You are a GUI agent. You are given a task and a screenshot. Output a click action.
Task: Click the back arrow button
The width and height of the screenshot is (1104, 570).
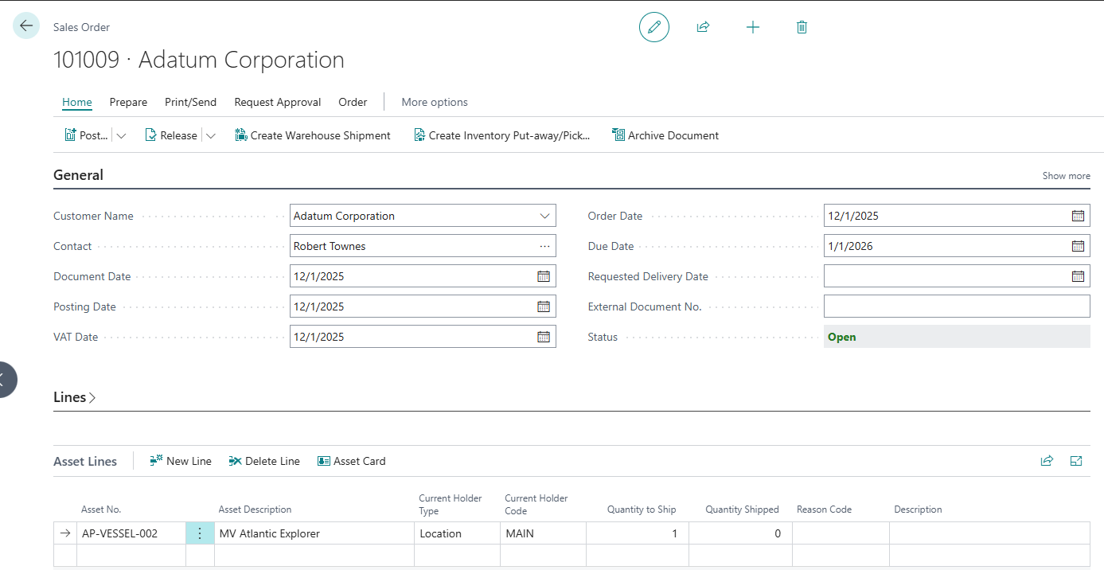point(26,26)
